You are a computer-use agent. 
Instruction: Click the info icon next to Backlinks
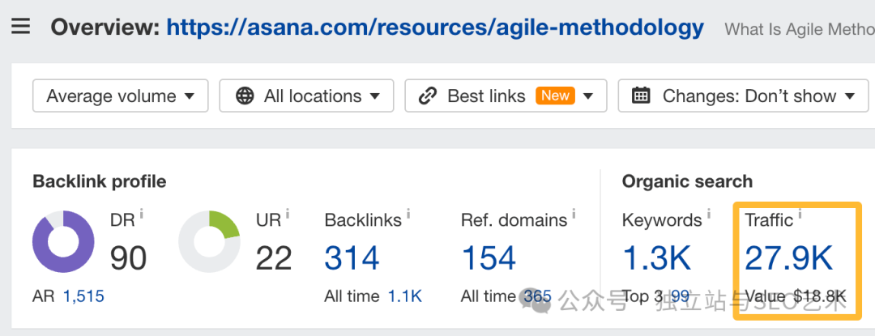408,212
